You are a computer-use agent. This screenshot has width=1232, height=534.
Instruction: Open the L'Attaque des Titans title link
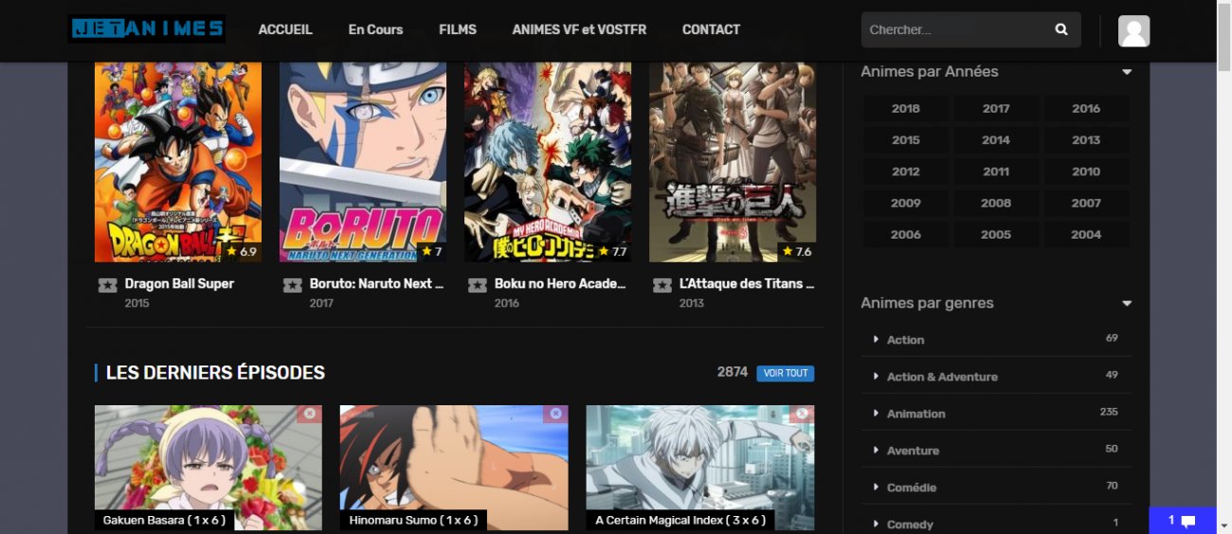pyautogui.click(x=747, y=284)
